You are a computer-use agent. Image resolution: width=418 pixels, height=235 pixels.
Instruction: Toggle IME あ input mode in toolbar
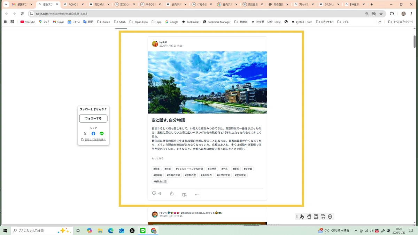click(x=302, y=216)
